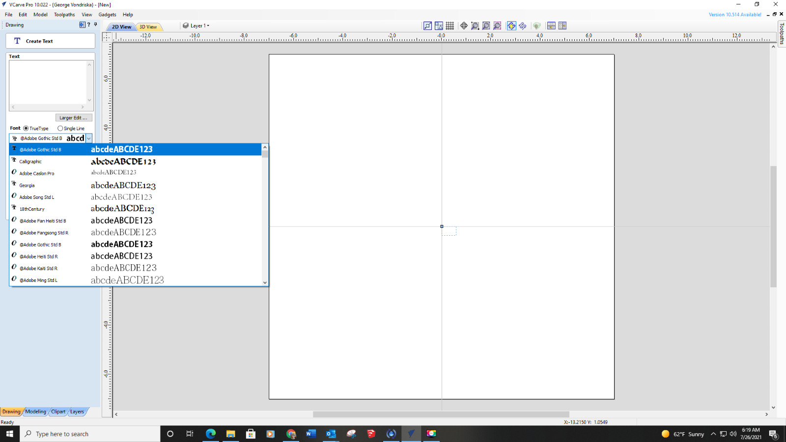
Task: Click the Windows taskbar search box
Action: click(90, 434)
